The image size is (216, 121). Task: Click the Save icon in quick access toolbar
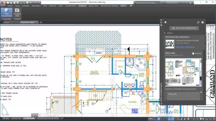(x=15, y=3)
